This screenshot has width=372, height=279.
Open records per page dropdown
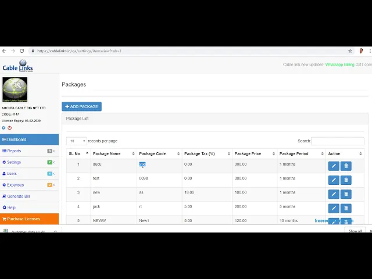(76, 141)
